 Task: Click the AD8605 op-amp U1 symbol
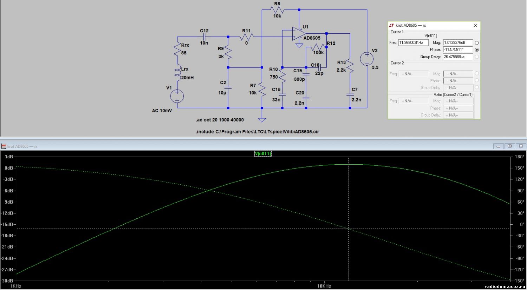(299, 34)
